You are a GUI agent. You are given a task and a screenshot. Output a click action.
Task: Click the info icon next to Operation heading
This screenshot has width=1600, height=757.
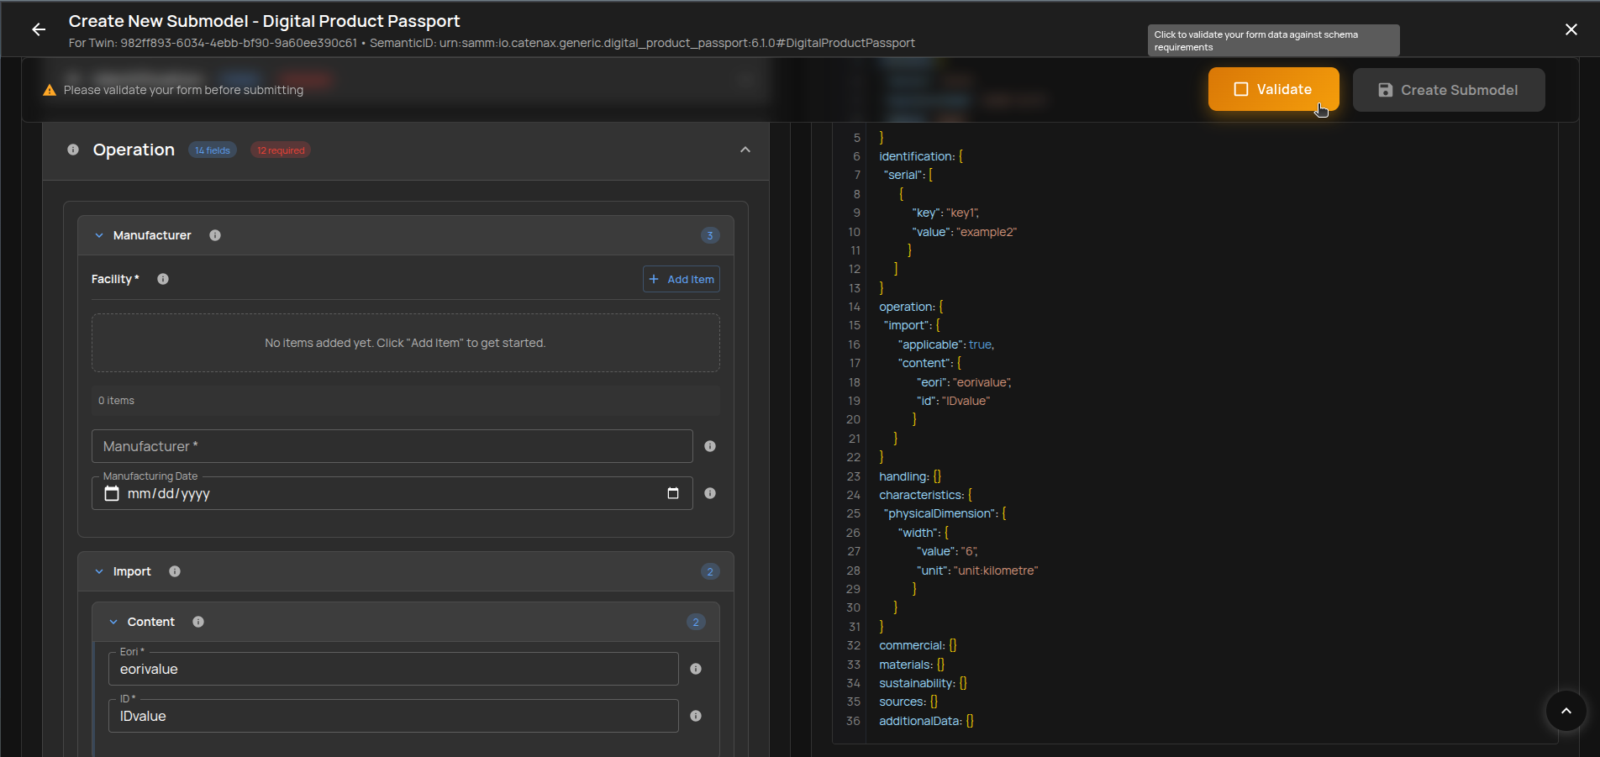73,150
